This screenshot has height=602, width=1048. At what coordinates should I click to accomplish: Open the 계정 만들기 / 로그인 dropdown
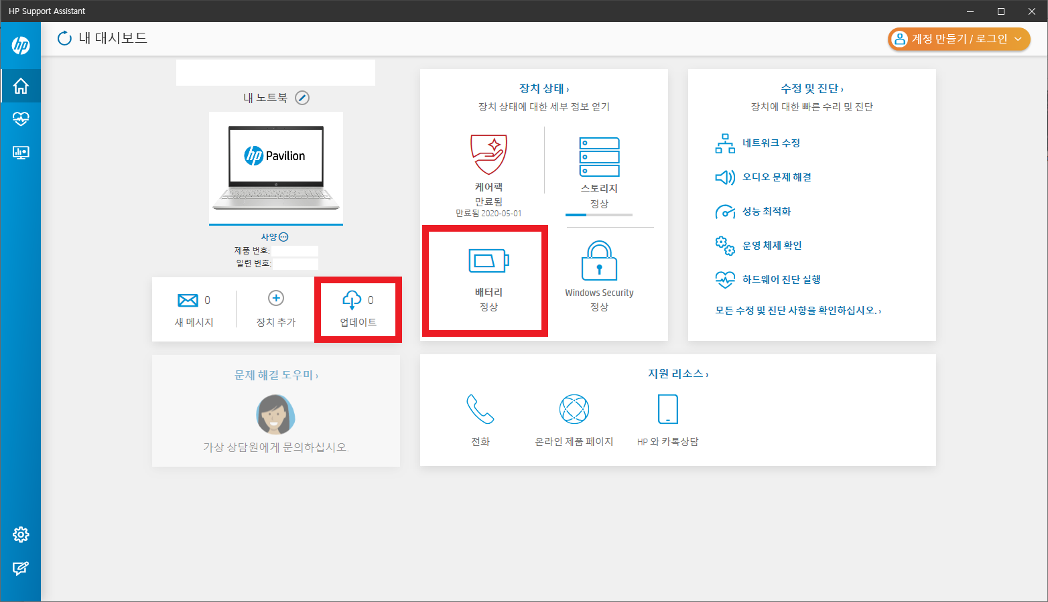tap(959, 39)
